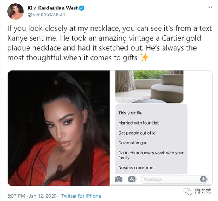The height and width of the screenshot is (201, 218).
Task: Click the 6:07 PM Jan 12, 2020 timestamp
Action: click(32, 196)
